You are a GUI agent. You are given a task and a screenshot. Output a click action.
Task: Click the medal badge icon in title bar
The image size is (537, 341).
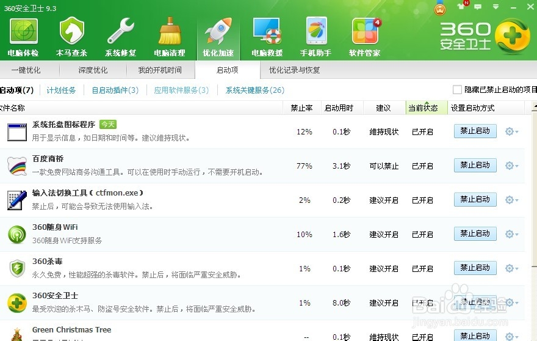[x=440, y=8]
